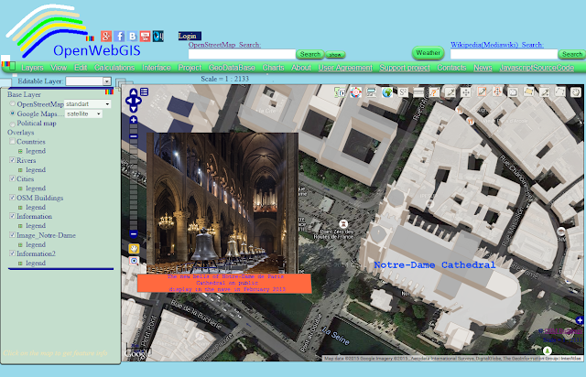Open the Editable Layer dropdown
Viewport: 586px width, 377px height.
coord(89,81)
